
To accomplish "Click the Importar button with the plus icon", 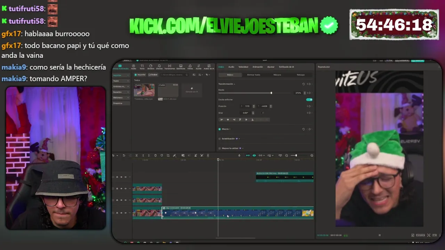I will pyautogui.click(x=140, y=75).
